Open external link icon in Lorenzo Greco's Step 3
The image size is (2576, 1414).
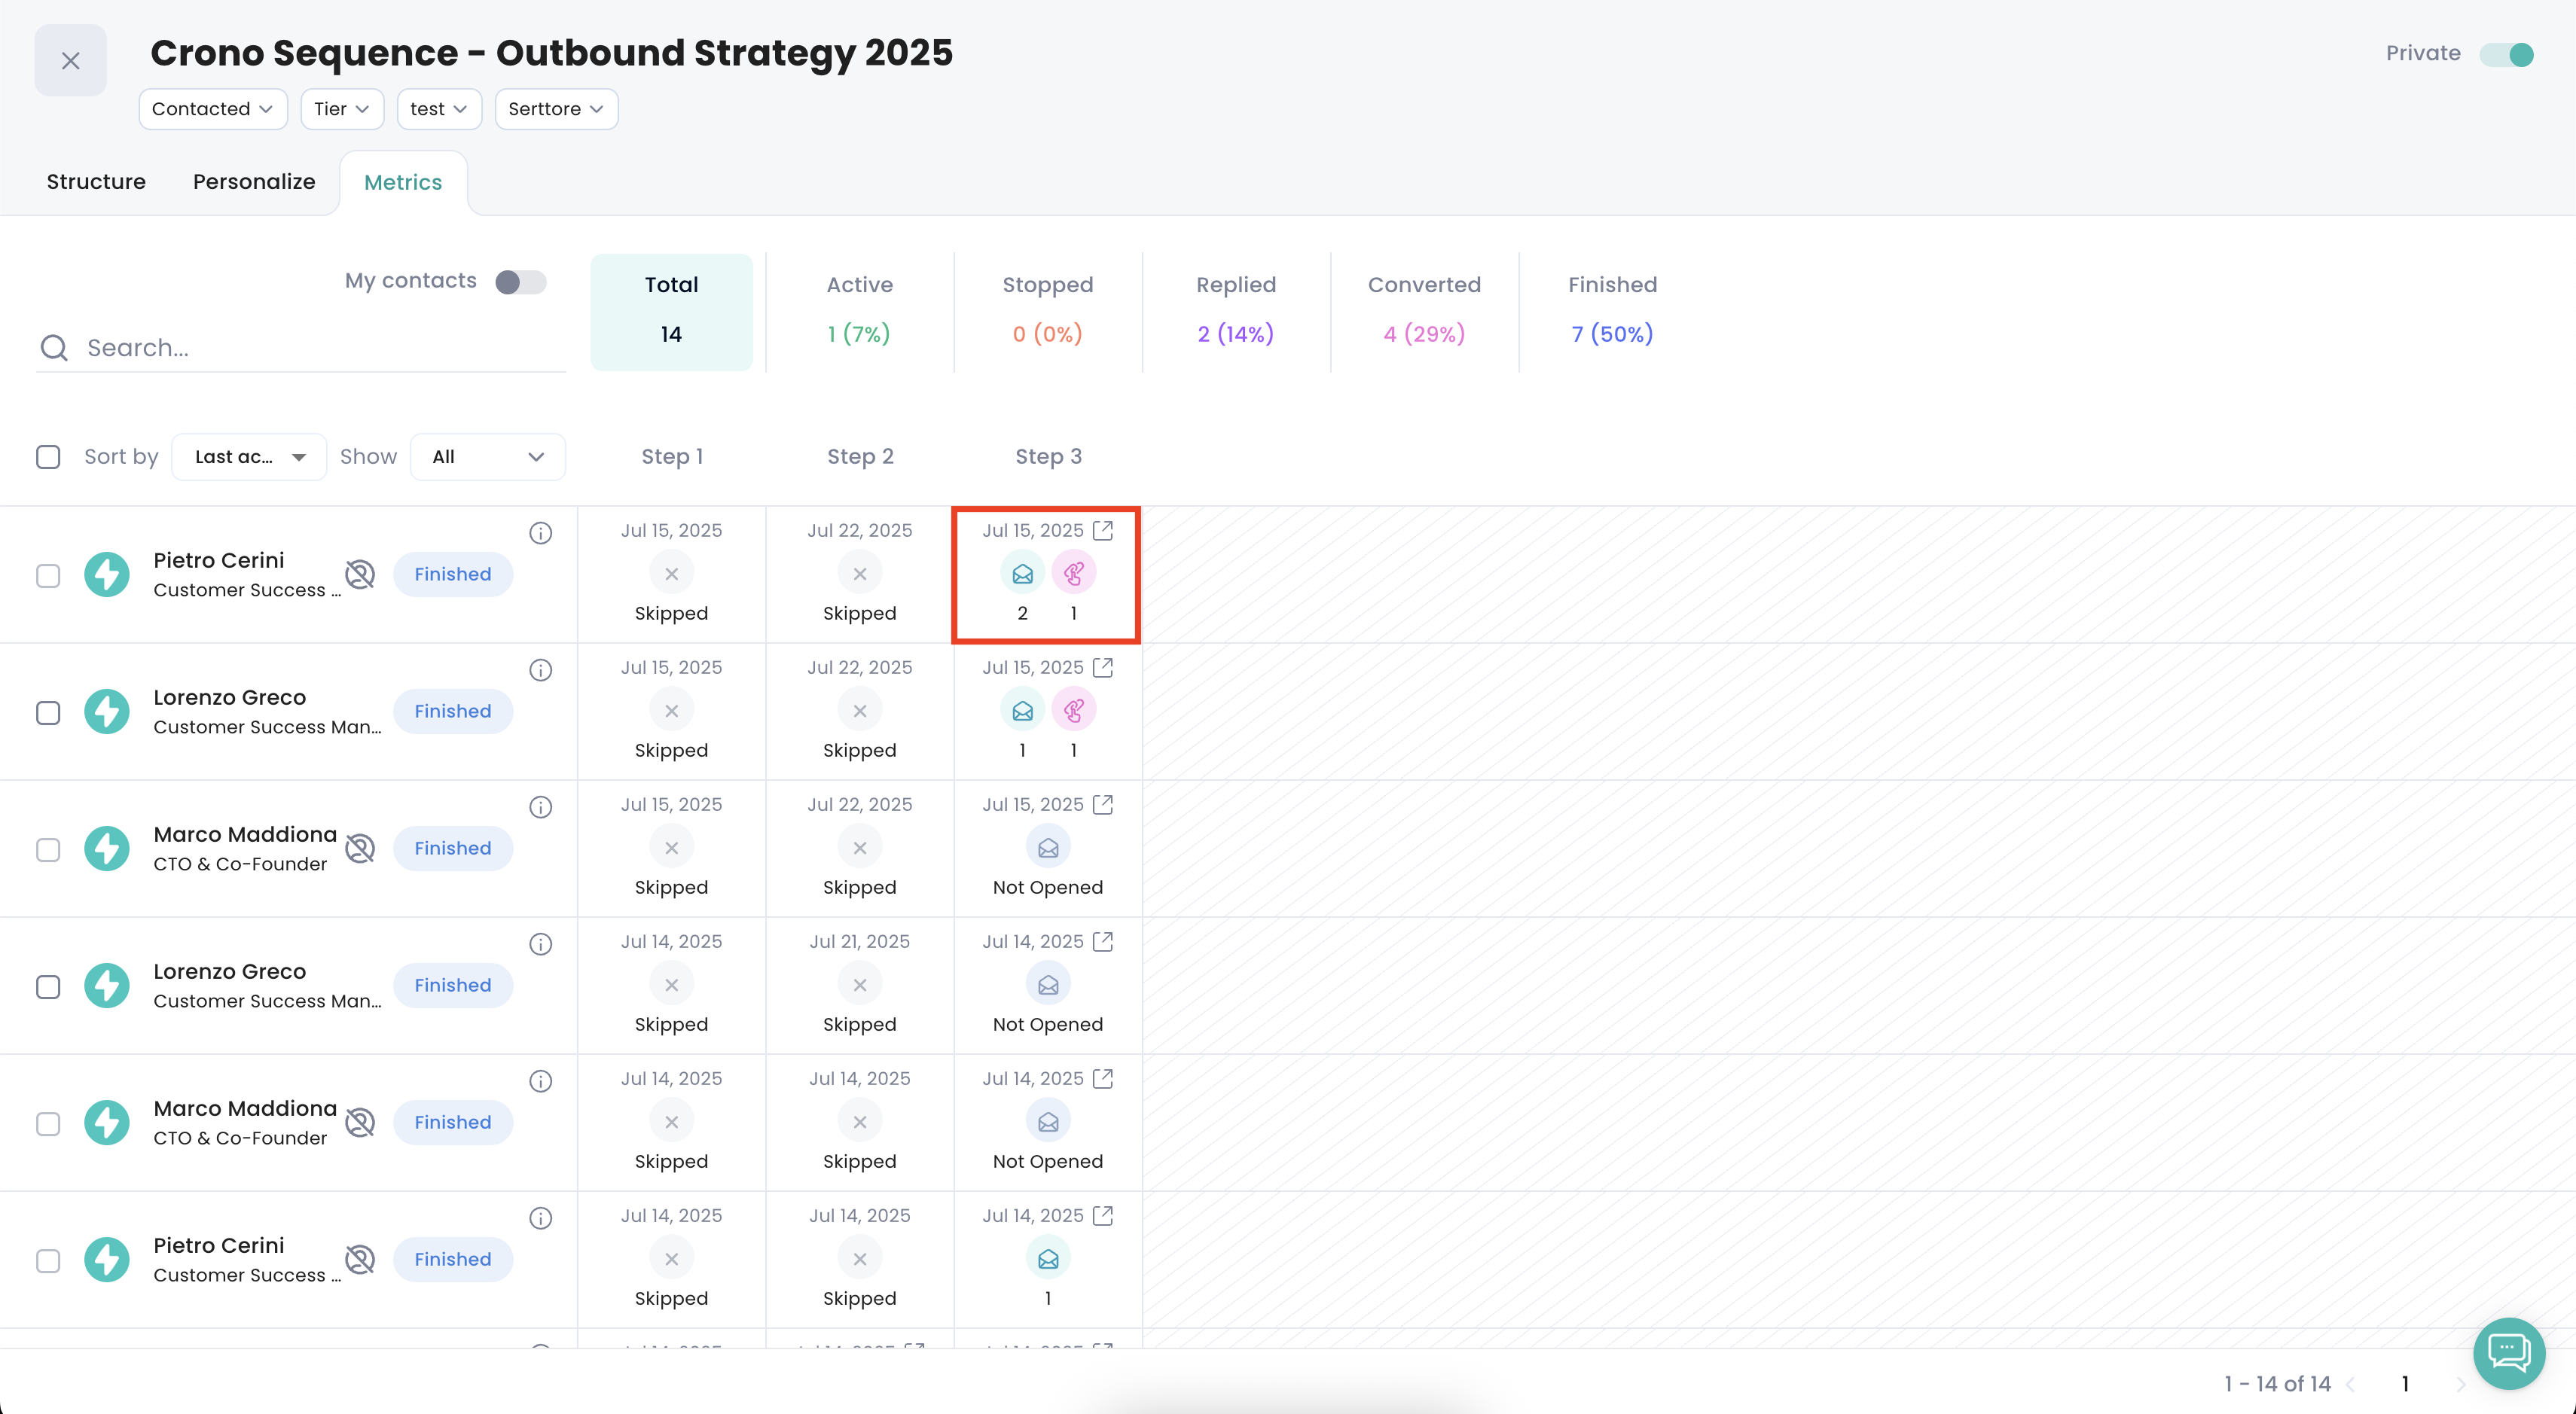(x=1103, y=668)
